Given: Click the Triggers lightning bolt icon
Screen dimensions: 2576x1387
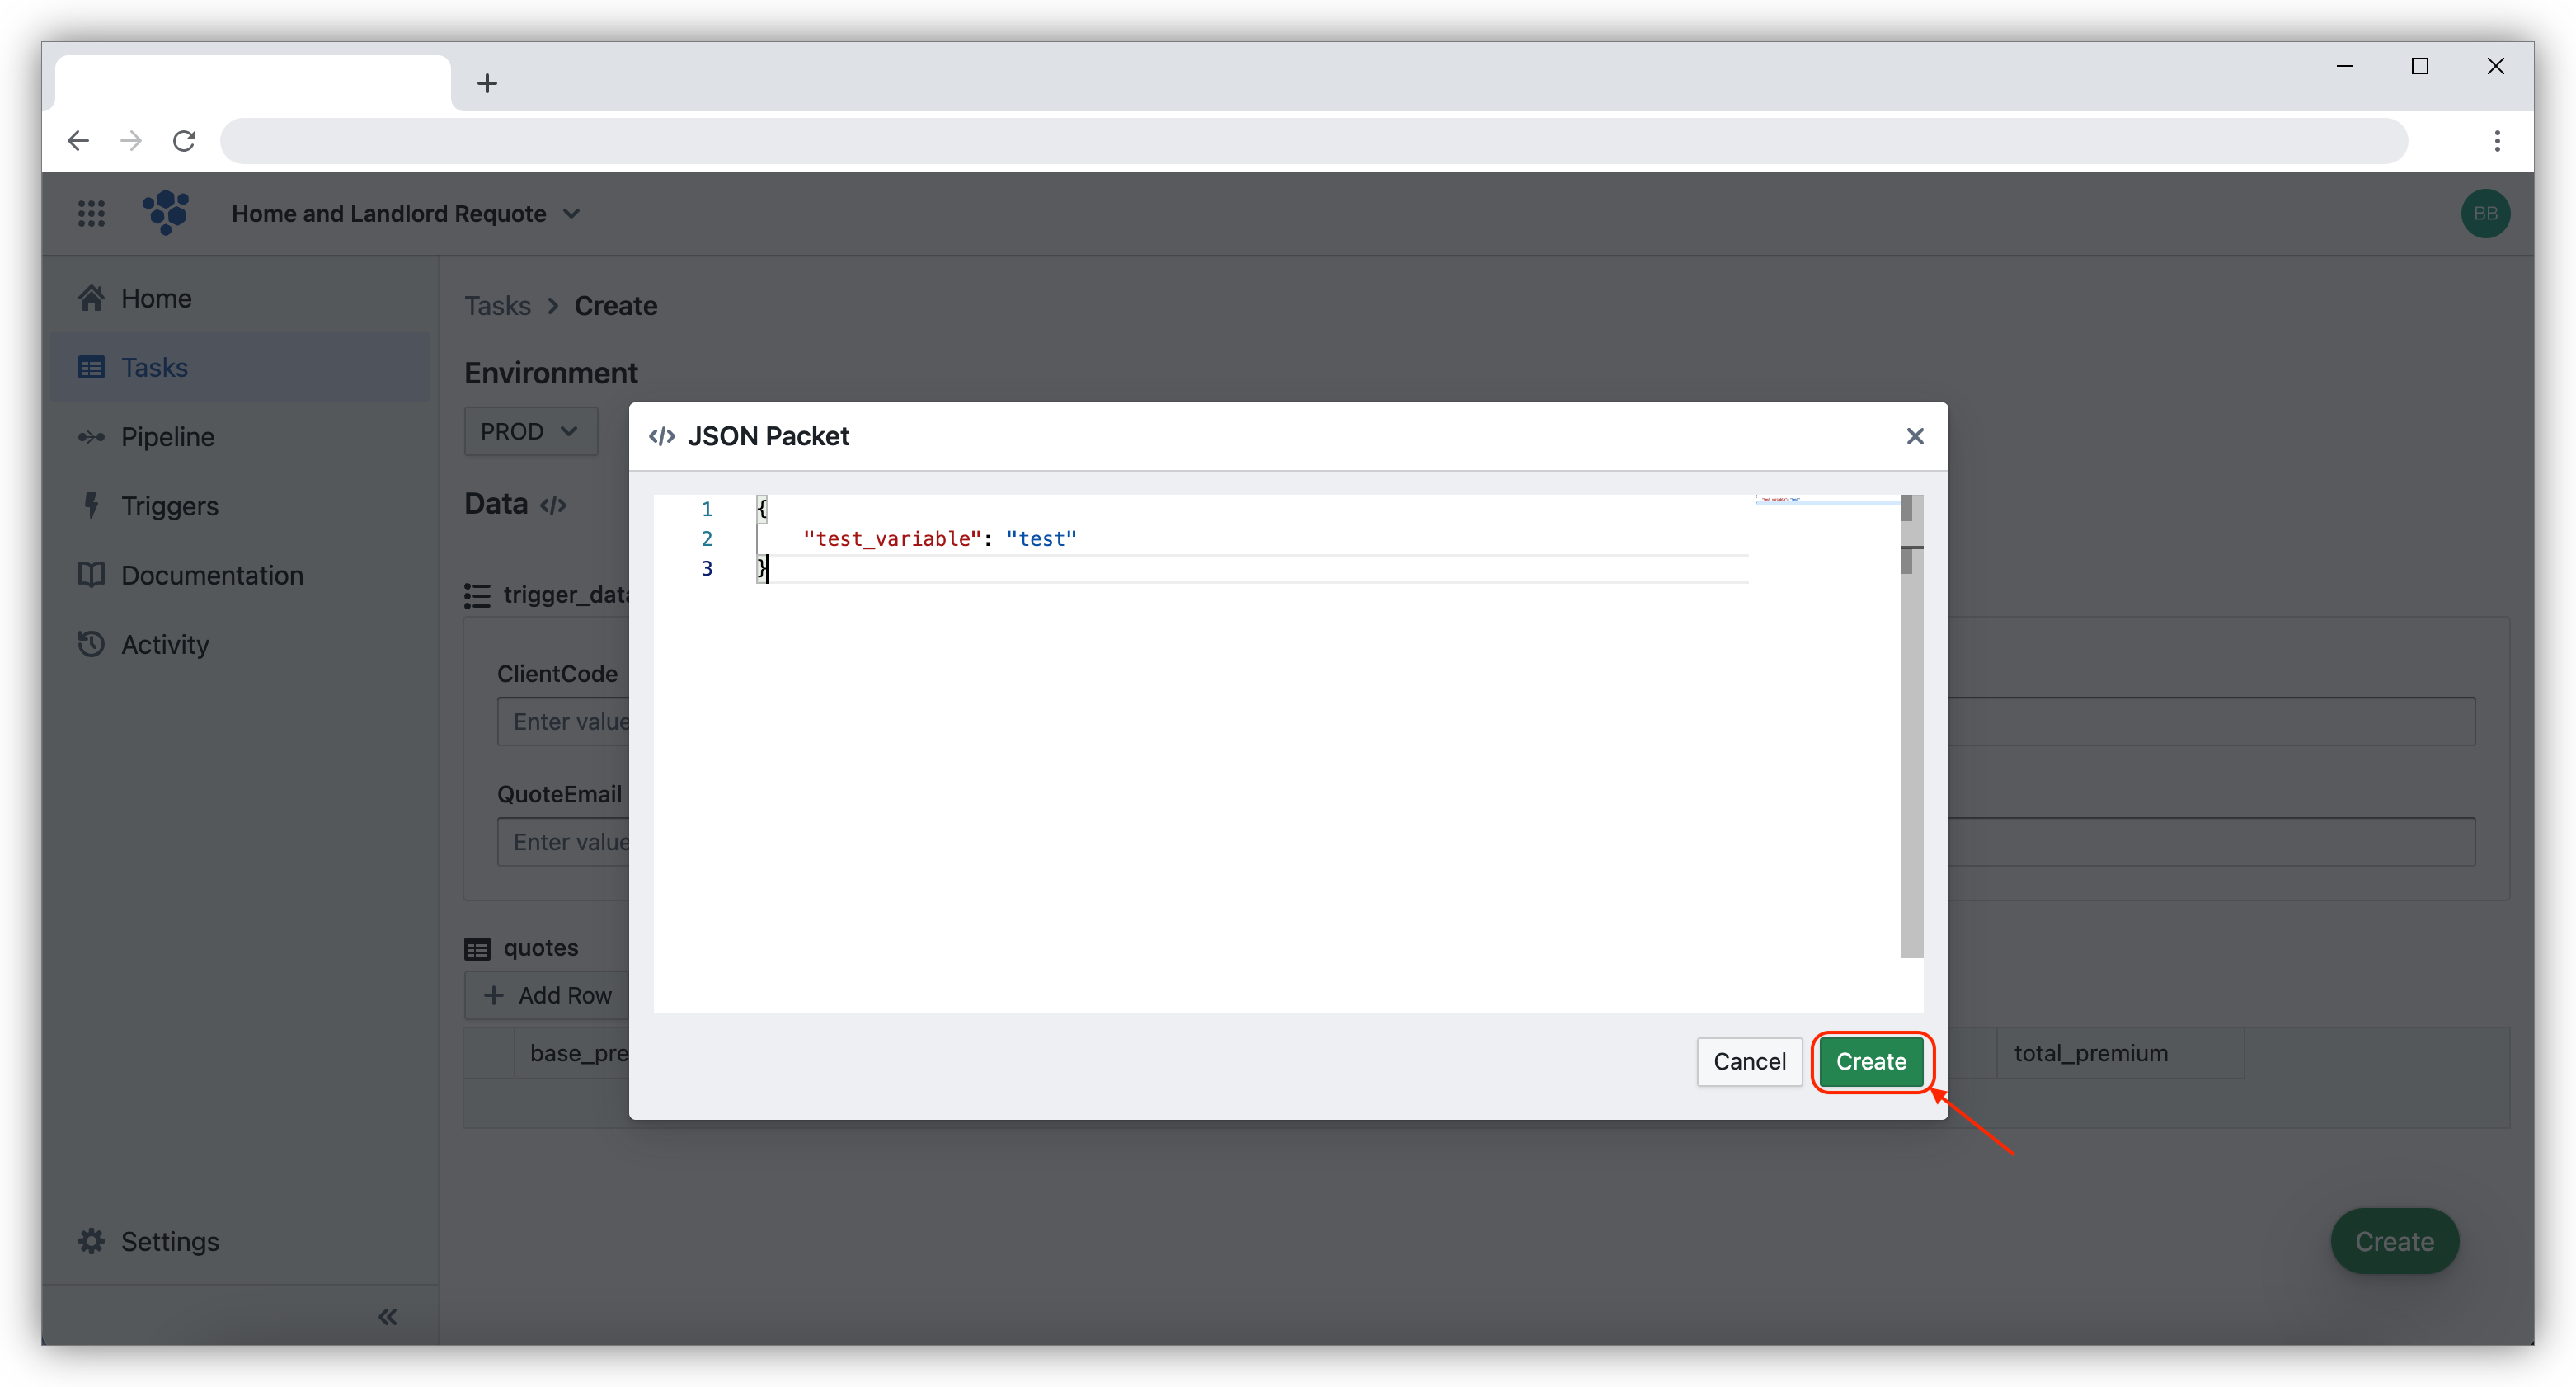Looking at the screenshot, I should tap(92, 505).
